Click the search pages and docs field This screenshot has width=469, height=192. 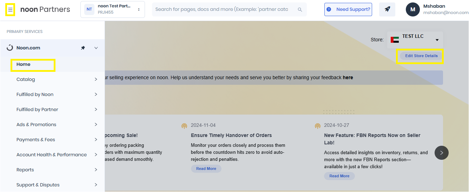229,9
